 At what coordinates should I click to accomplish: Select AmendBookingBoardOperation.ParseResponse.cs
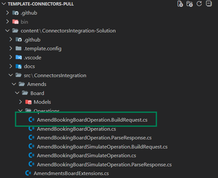tap(94, 138)
